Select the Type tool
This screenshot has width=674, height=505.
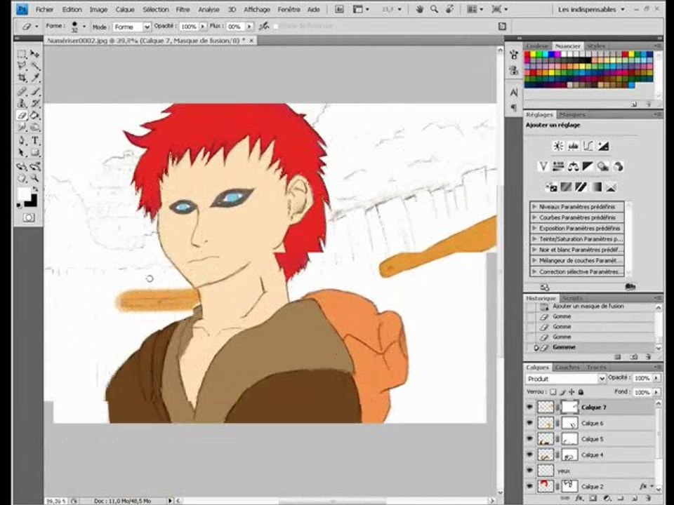(x=35, y=140)
